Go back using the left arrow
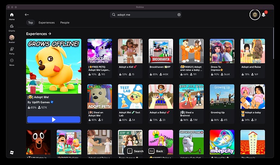Viewport: 280px width, 165px height. click(x=27, y=15)
